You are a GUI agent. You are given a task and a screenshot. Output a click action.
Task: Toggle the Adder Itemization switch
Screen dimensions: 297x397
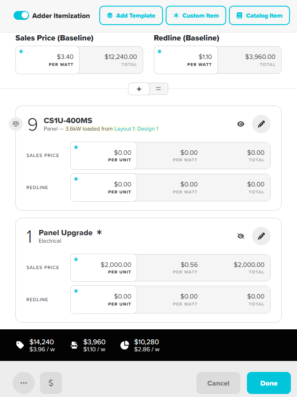21,15
